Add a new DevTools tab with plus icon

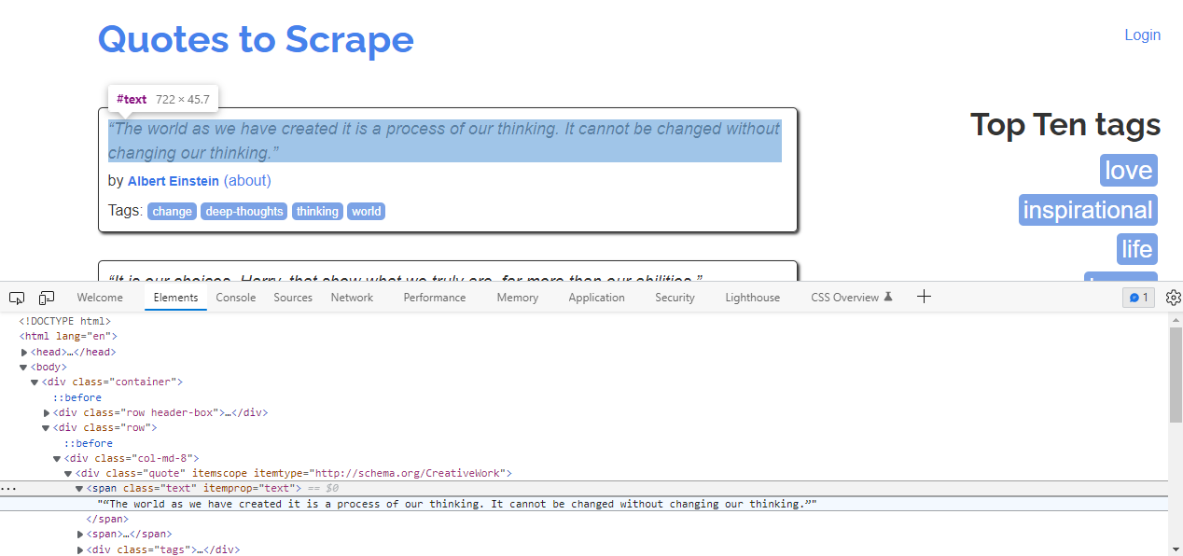(x=924, y=297)
